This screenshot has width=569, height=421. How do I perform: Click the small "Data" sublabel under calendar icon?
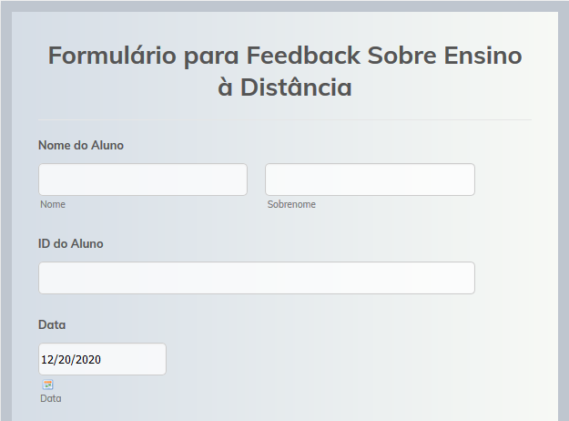[51, 398]
